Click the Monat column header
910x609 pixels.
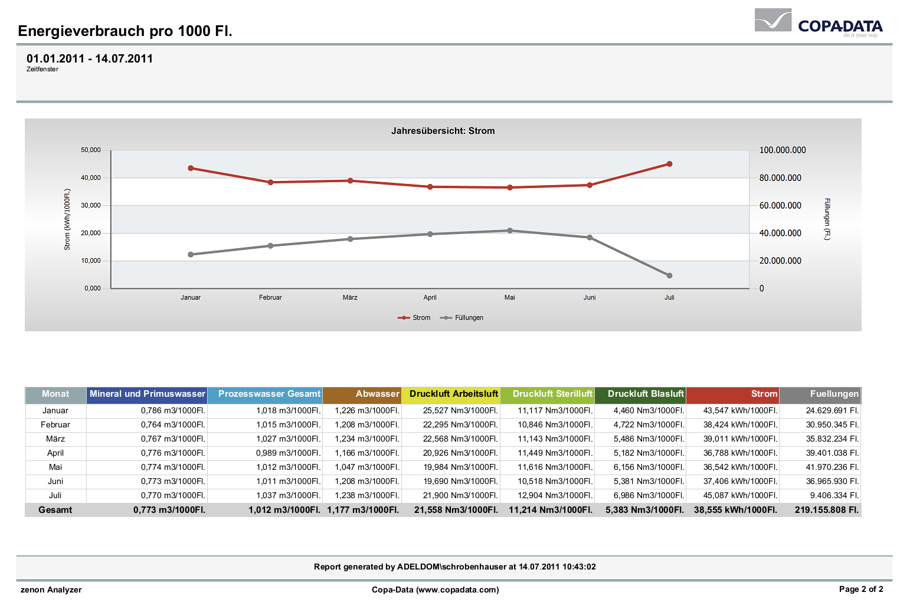point(55,394)
